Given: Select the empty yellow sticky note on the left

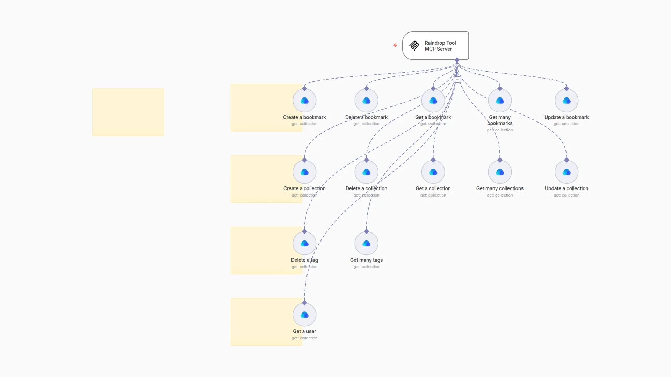Looking at the screenshot, I should [x=128, y=112].
